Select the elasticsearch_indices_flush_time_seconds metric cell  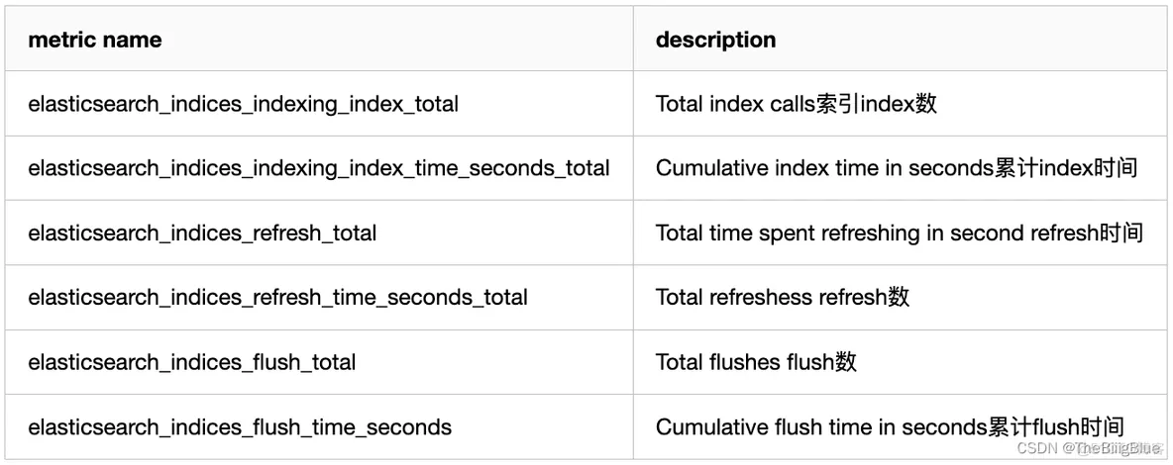240,427
